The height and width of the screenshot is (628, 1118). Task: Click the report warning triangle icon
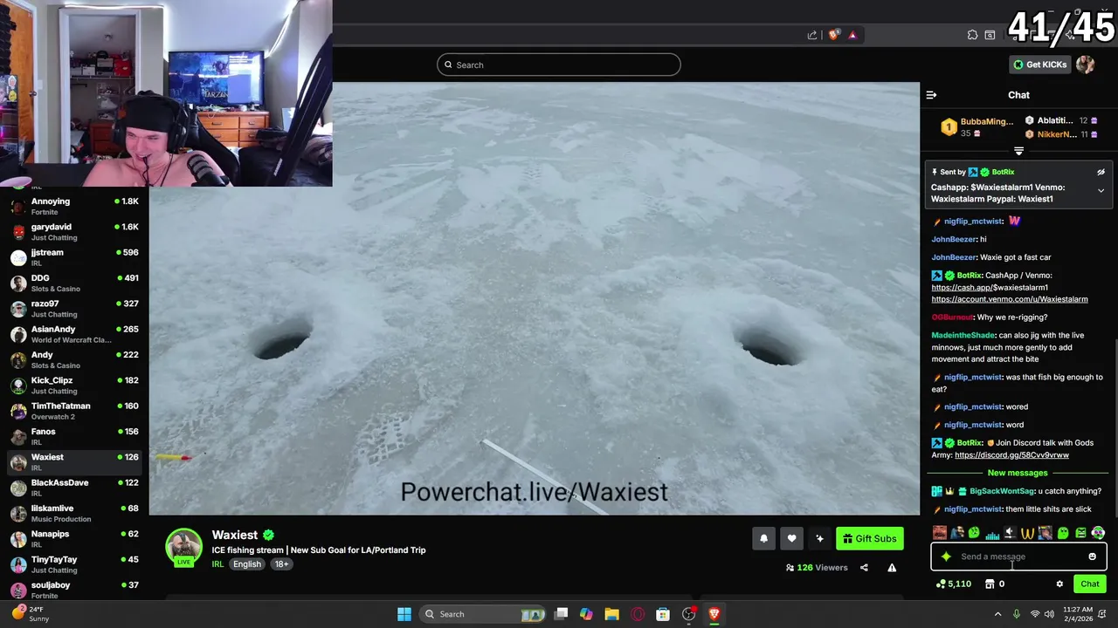pos(892,568)
